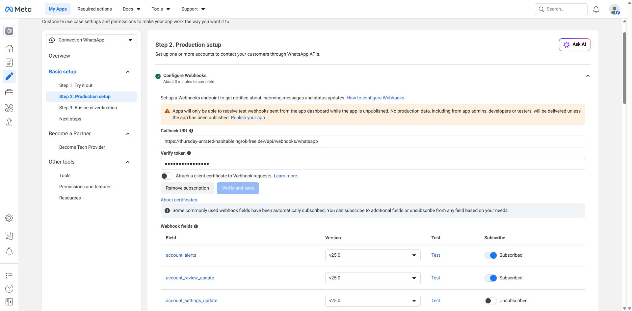This screenshot has height=311, width=632.
Task: Open notifications bell in the top bar
Action: (x=596, y=9)
